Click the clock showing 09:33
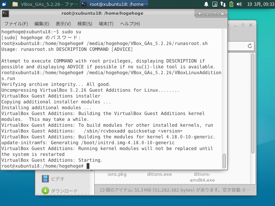 [x=261, y=4]
